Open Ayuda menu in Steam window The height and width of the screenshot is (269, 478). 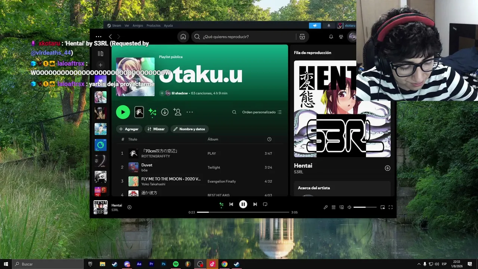click(168, 25)
